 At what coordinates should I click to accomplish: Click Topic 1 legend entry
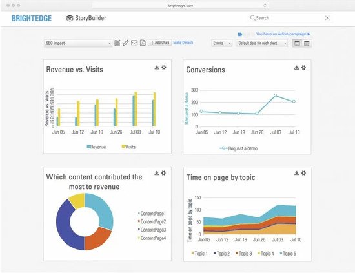tap(199, 254)
